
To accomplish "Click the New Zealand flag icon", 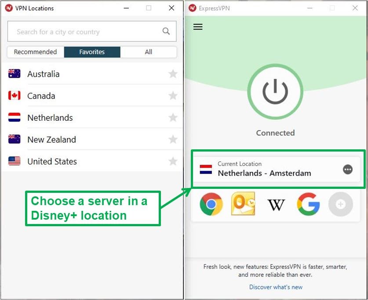I will (x=15, y=139).
